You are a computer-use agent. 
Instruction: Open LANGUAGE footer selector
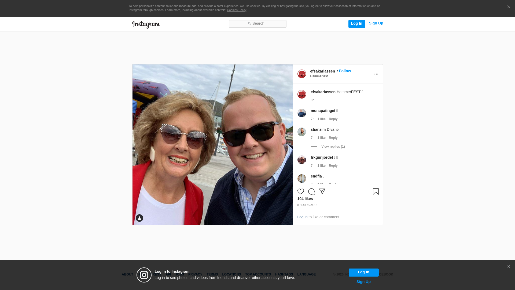[306, 274]
